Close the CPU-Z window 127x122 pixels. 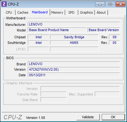click(120, 4)
